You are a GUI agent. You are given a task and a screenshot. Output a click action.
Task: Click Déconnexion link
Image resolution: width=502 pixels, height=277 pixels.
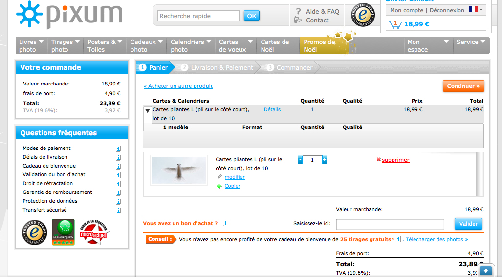pos(447,10)
